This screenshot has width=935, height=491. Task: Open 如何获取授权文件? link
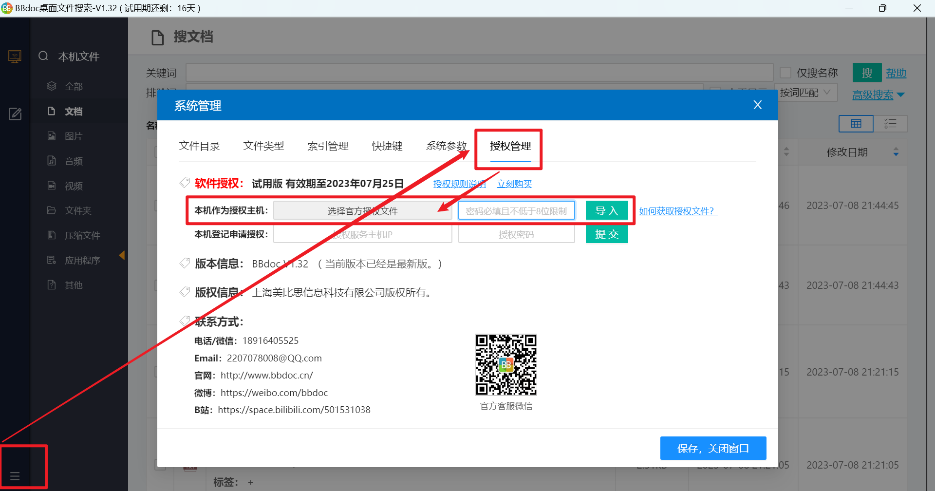pyautogui.click(x=678, y=211)
